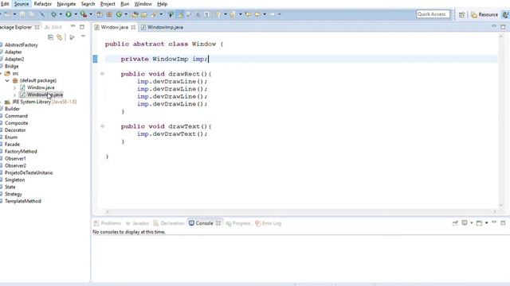Open the Declaration view tab
This screenshot has height=286, width=510.
169,223
